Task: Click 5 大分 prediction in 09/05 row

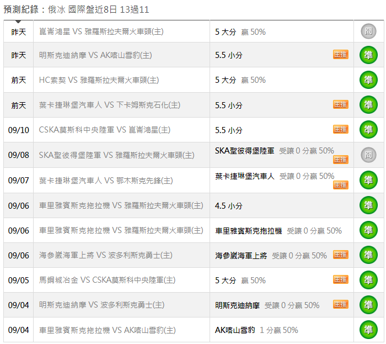Action: (x=240, y=280)
